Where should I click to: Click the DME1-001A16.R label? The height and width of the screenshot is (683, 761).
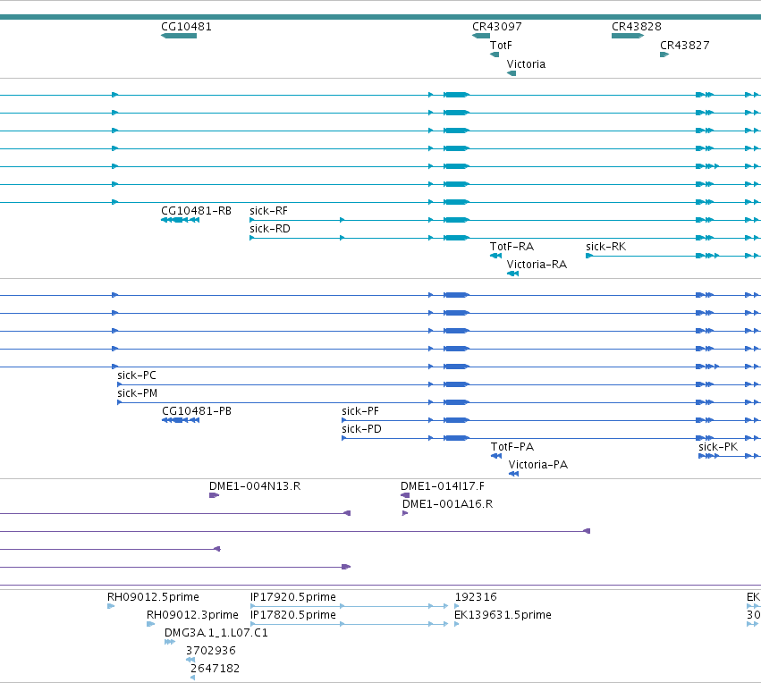(x=447, y=504)
